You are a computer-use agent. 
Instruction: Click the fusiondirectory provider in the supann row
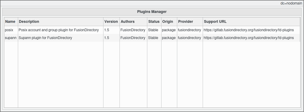(x=190, y=38)
